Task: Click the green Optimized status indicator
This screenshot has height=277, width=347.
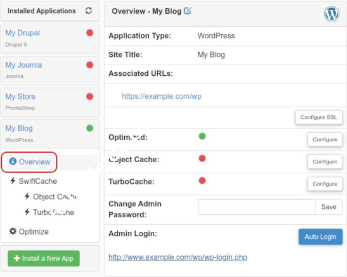Action: tap(202, 136)
